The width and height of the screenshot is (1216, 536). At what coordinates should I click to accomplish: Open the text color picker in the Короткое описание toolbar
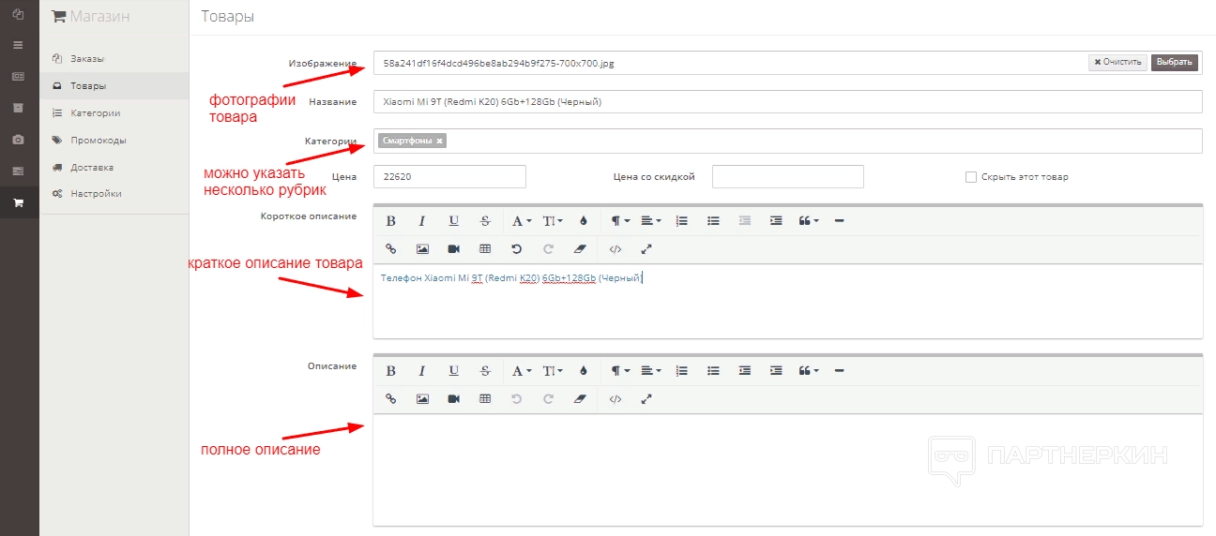583,221
